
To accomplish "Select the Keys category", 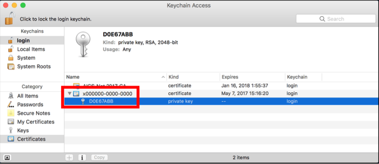I will (x=23, y=131).
